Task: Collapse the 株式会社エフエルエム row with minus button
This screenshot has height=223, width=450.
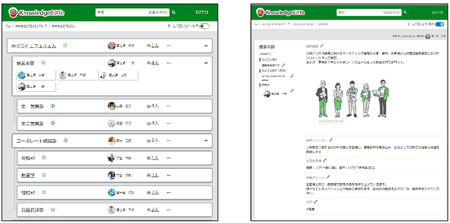Action: click(x=206, y=45)
